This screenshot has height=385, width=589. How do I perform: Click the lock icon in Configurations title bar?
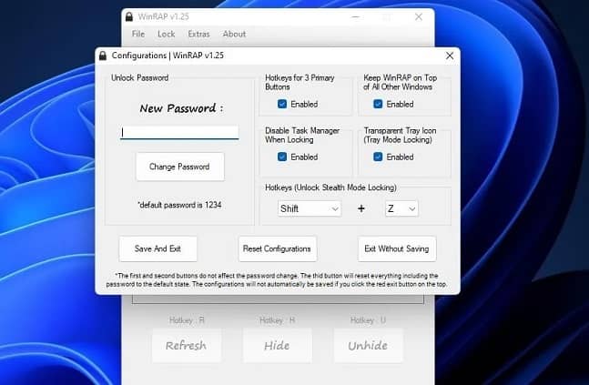pyautogui.click(x=103, y=56)
